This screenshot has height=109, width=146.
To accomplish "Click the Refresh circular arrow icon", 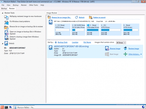I will 77,17.
